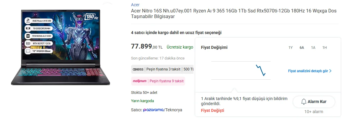Click the Fiyat Değişti red label
Screen dimensions: 343x119
click(x=212, y=110)
